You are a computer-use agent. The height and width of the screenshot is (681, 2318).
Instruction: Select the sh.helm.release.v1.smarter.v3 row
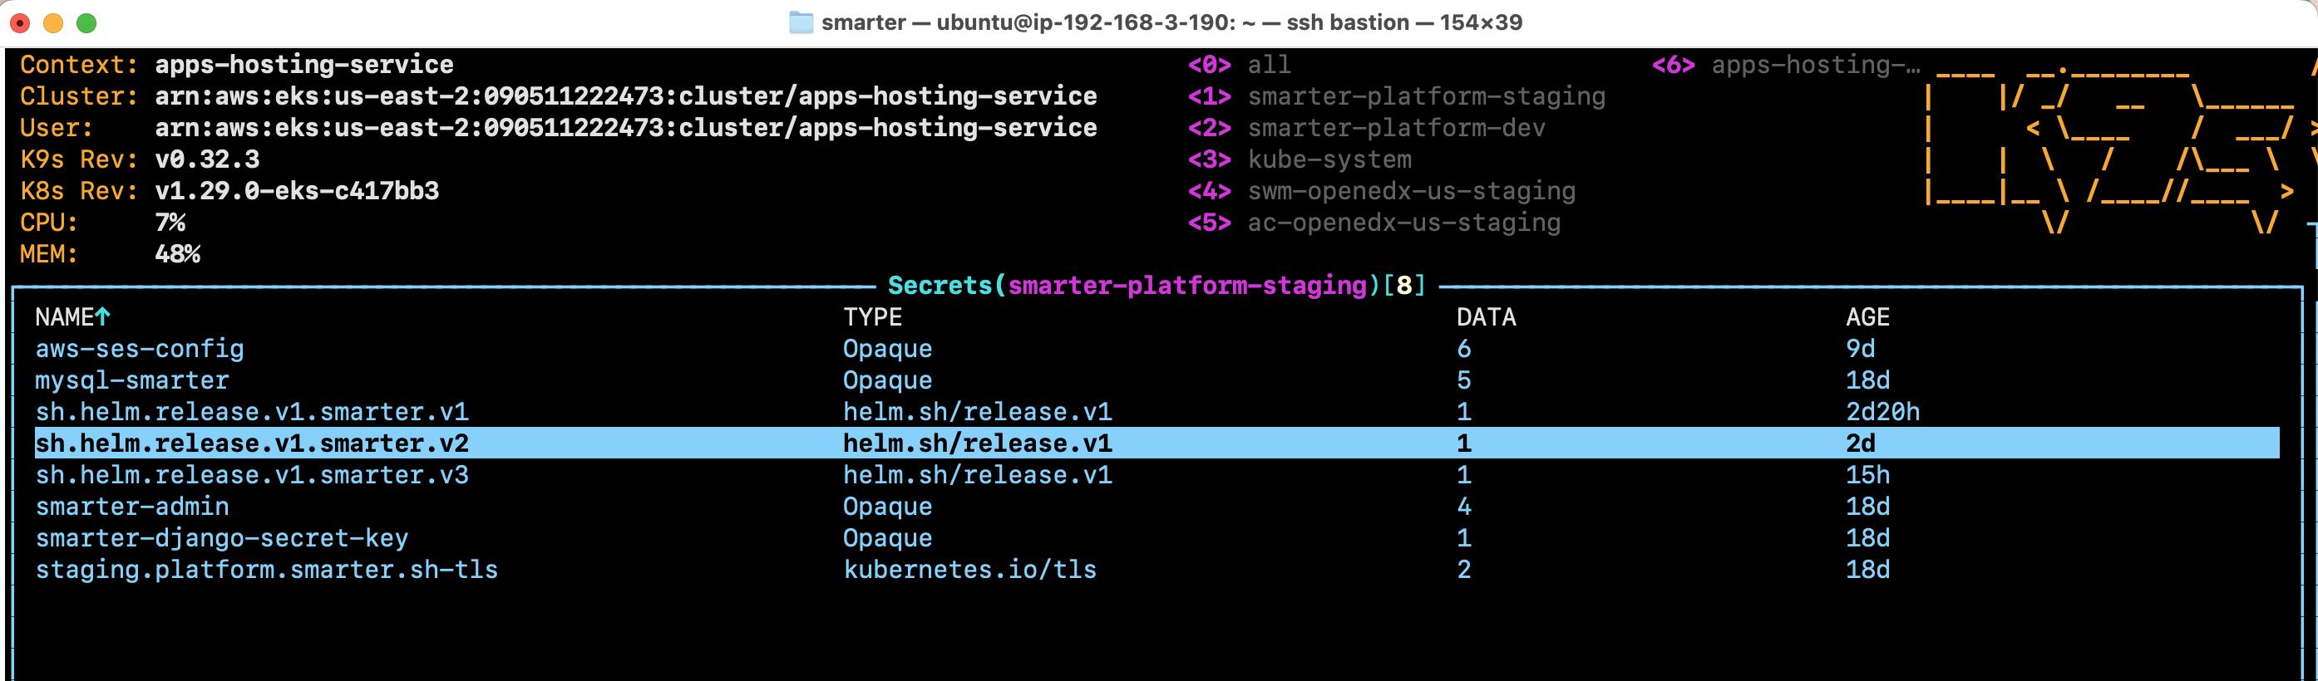click(1157, 474)
